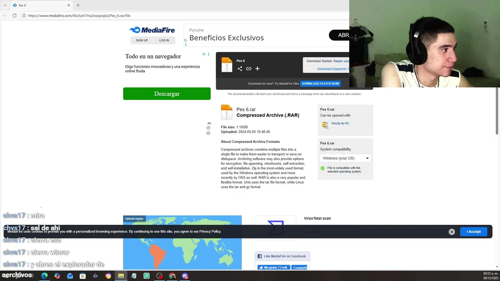The image size is (500, 281).
Task: Click I Accept on cookie banner
Action: 473,231
